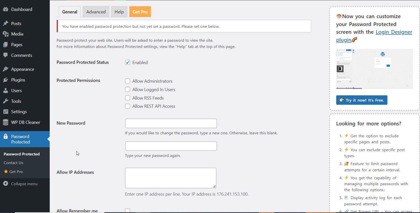
Task: Click the Password Protected lock icon
Action: [6, 137]
